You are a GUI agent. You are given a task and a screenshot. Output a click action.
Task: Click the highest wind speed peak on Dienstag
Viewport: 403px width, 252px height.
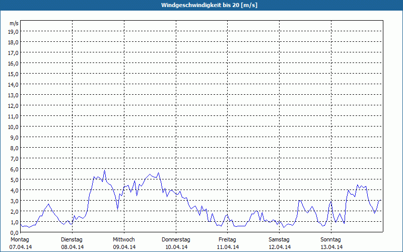point(105,170)
